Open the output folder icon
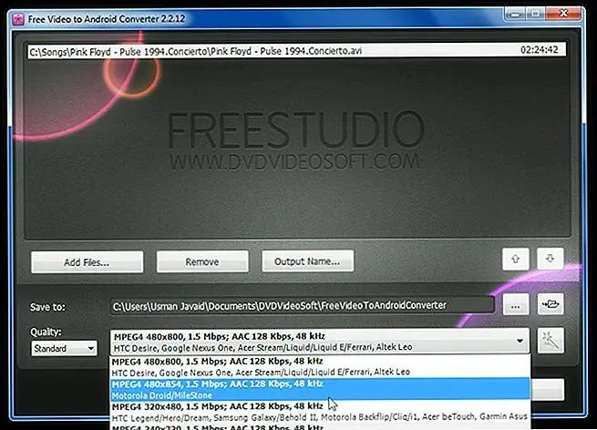Viewport: 597px width, 430px height. 551,306
